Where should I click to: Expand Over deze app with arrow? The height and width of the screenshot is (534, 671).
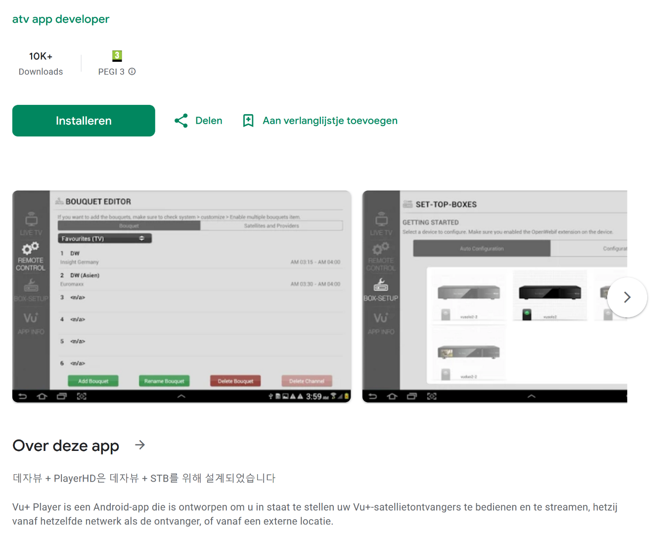click(140, 445)
